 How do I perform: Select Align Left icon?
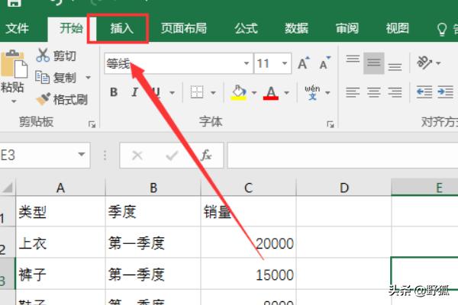click(353, 92)
